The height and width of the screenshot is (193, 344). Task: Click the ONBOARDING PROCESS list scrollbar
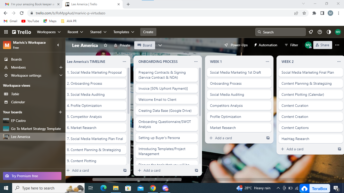pyautogui.click(x=200, y=92)
